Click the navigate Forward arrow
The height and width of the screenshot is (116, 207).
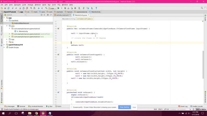click(x=42, y=8)
